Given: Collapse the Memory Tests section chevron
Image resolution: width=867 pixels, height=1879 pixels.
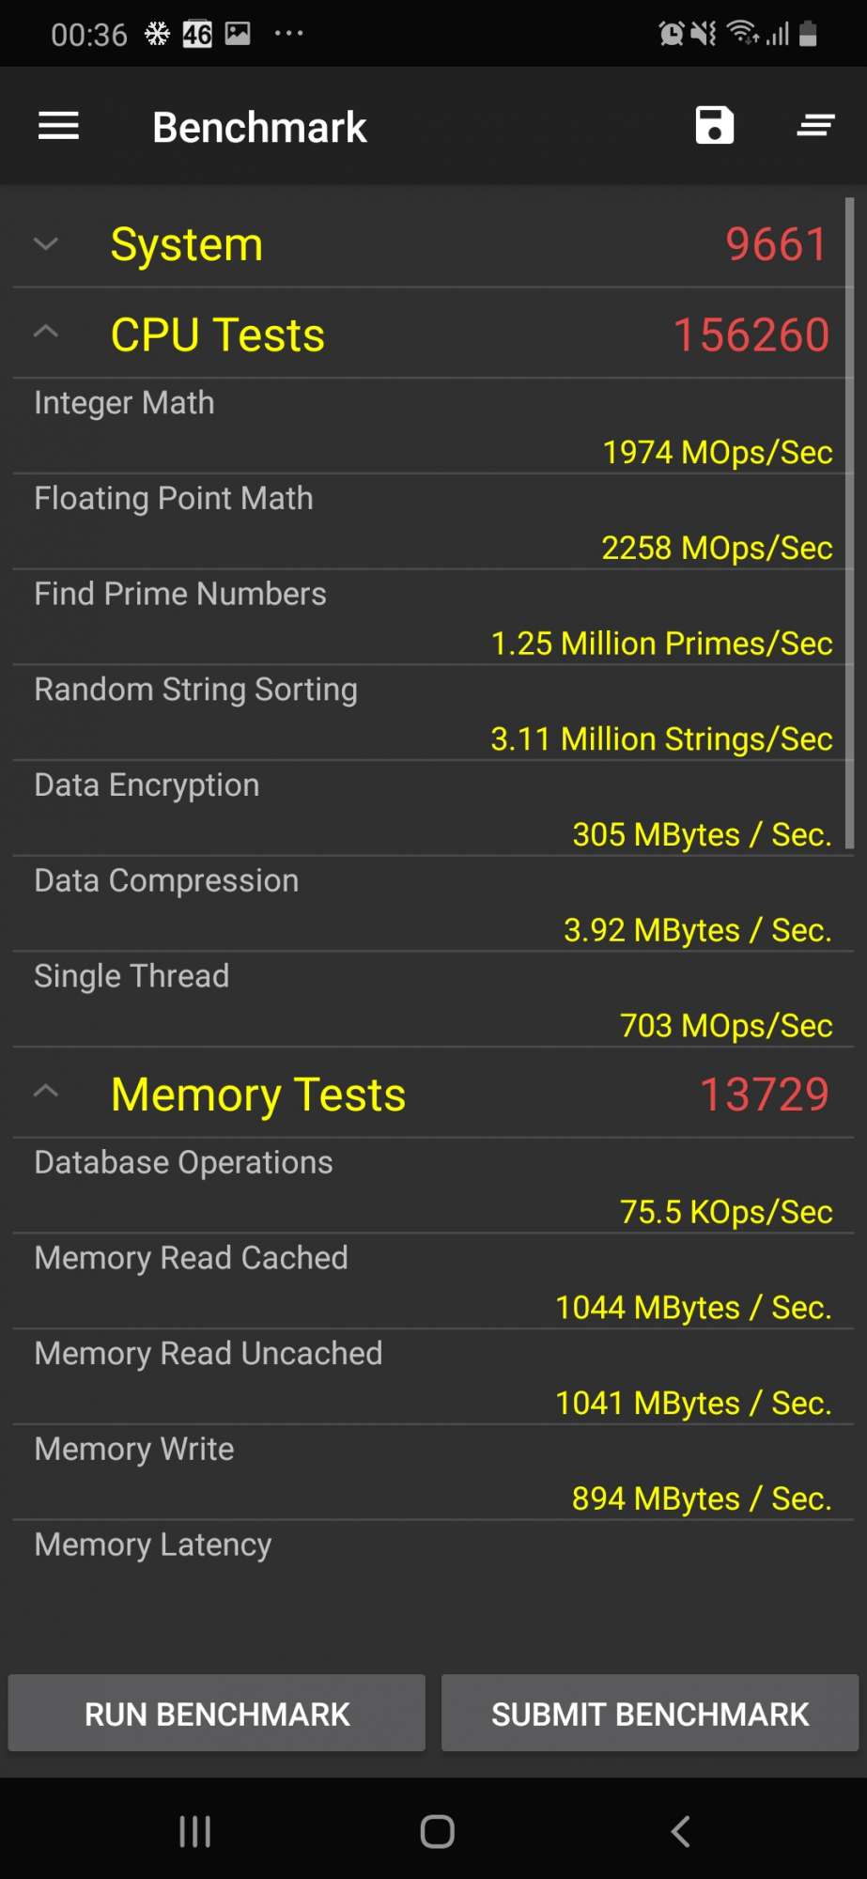Looking at the screenshot, I should tap(46, 1092).
